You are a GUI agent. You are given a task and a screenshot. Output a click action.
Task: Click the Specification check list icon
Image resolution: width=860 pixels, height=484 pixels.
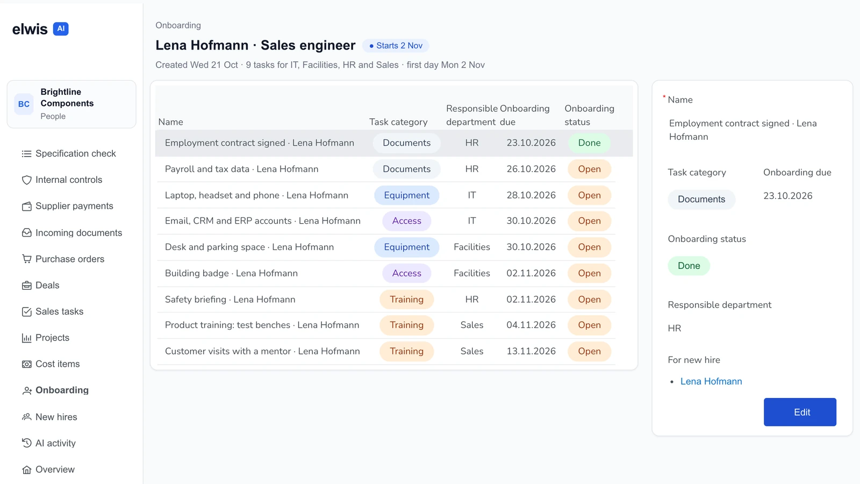tap(26, 154)
